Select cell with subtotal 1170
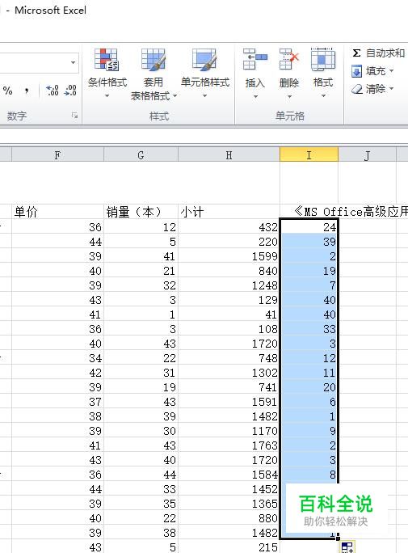408x553 pixels. click(229, 431)
